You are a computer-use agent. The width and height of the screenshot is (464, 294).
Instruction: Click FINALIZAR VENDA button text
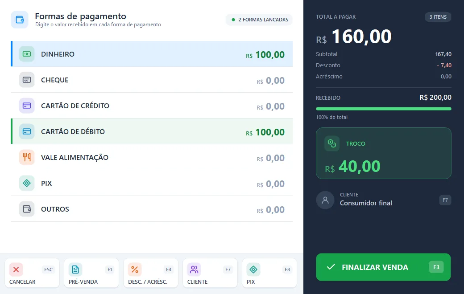(375, 267)
